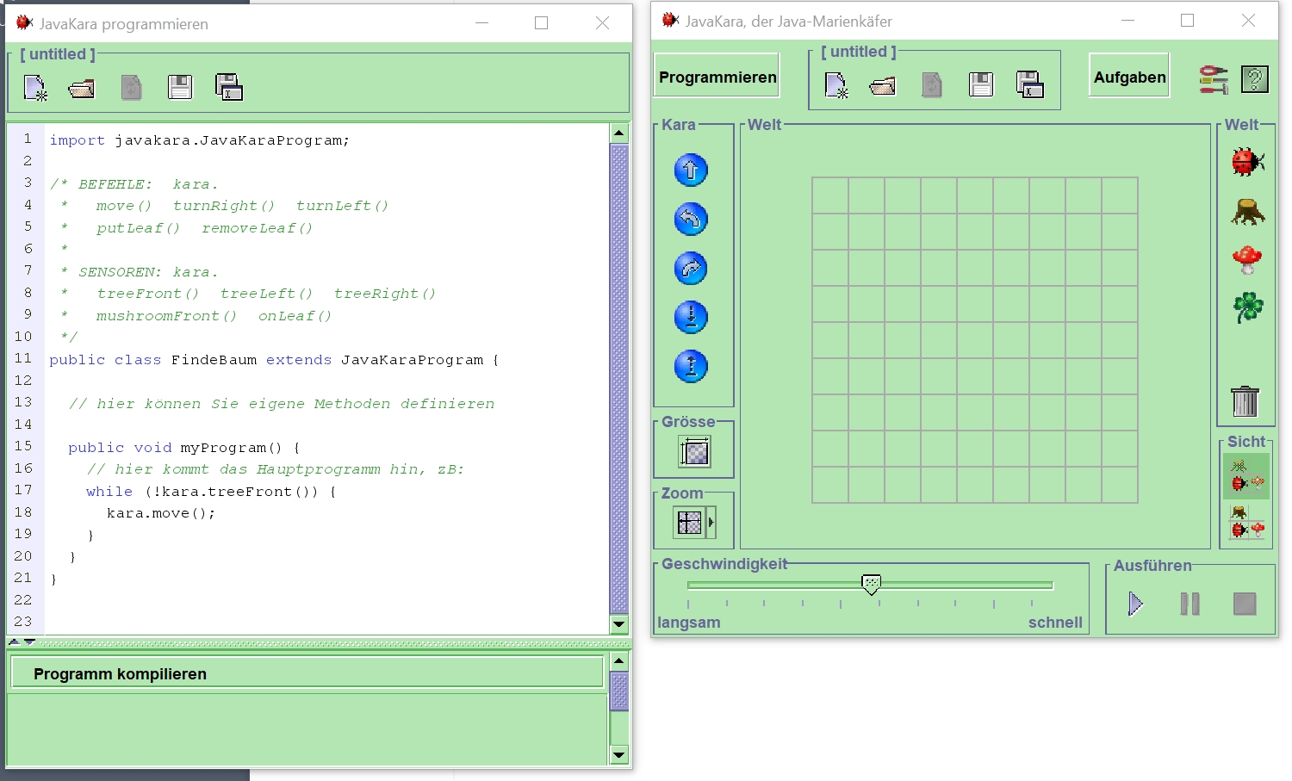1292x781 pixels.
Task: Select the trash can delete tool
Action: (1245, 401)
